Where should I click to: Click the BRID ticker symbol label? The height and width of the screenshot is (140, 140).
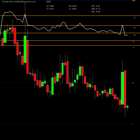[48, 2]
